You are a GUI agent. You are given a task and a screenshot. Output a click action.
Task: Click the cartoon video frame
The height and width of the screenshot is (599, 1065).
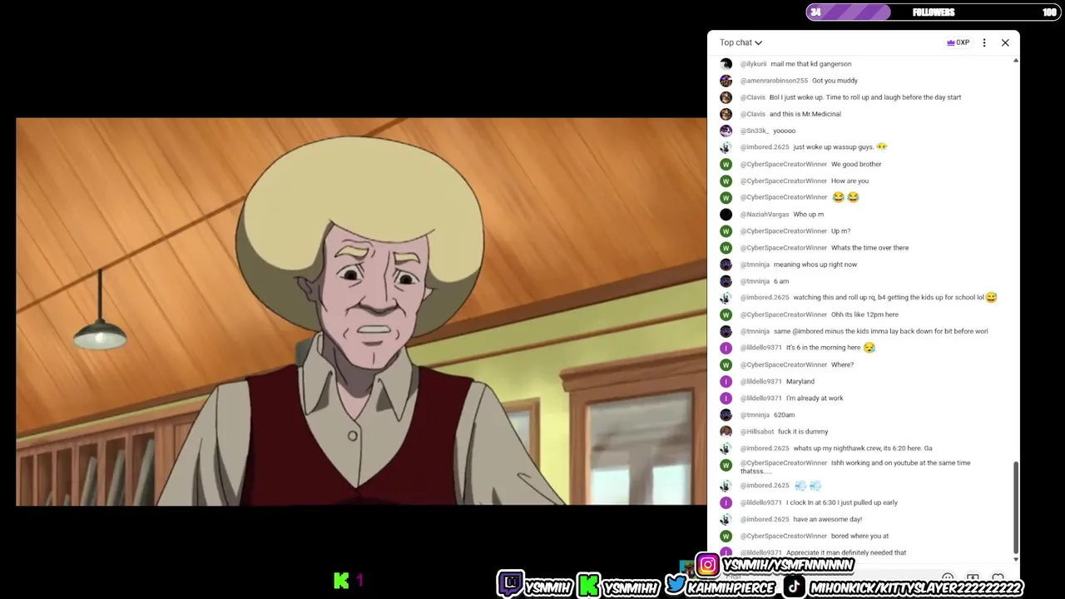tap(361, 311)
